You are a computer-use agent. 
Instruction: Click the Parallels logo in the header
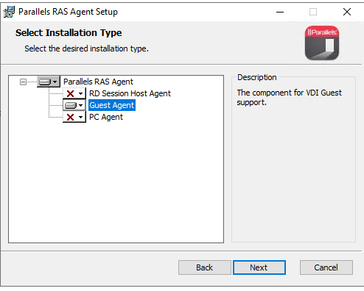click(x=322, y=43)
